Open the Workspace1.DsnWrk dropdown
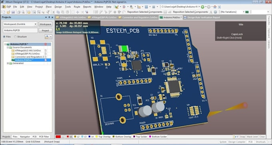Viewport: 272px width, 145px height. tap(35, 24)
